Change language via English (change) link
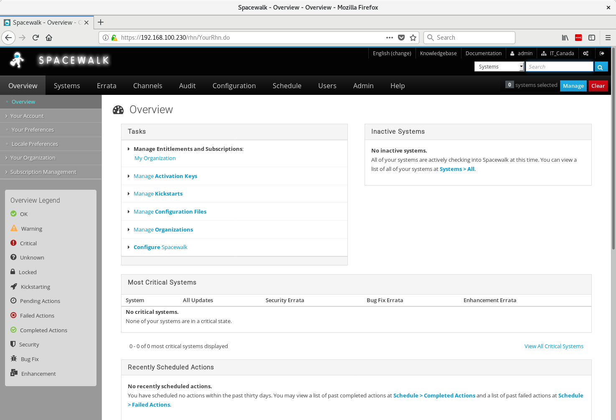Screen dimensions: 616x420 pyautogui.click(x=392, y=53)
